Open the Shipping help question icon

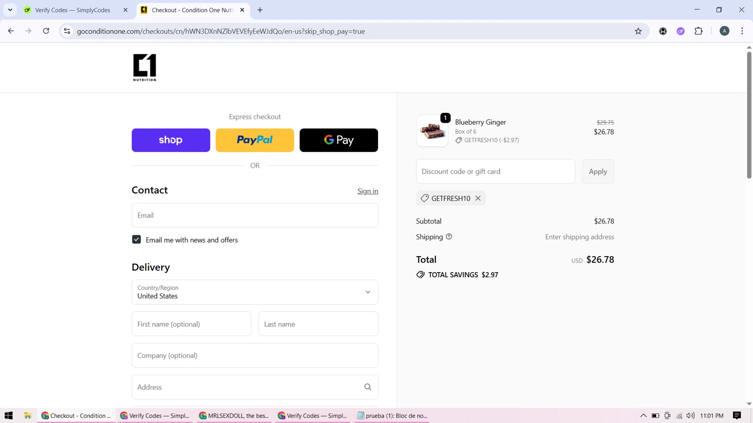pos(449,237)
